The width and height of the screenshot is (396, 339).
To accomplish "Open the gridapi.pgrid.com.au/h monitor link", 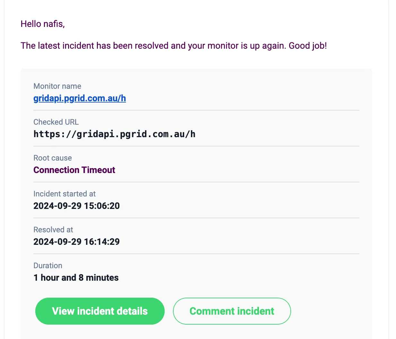I will 80,98.
